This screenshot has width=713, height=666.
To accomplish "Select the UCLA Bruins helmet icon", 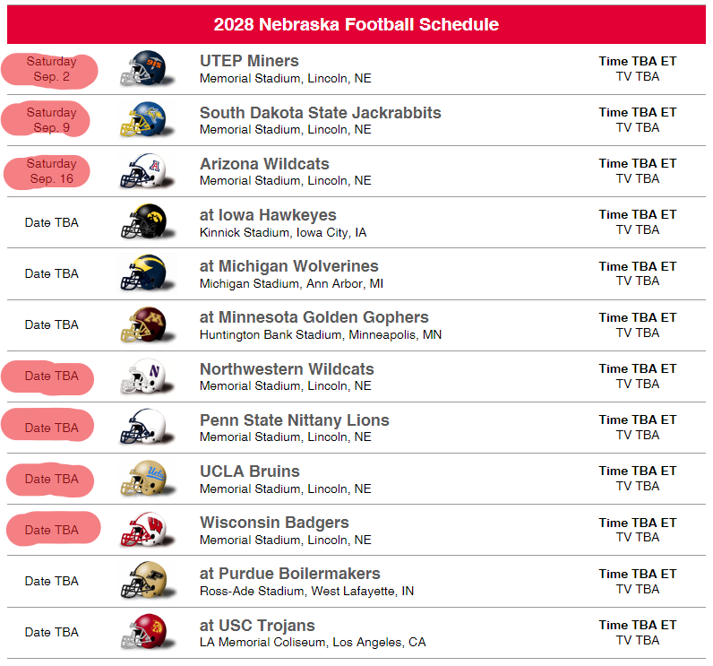I will 146,479.
